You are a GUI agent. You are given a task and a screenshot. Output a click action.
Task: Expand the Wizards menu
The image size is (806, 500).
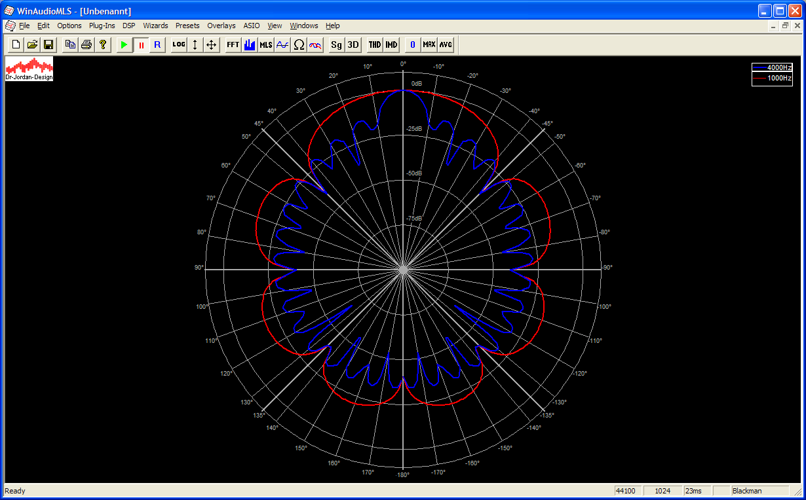[x=155, y=26]
